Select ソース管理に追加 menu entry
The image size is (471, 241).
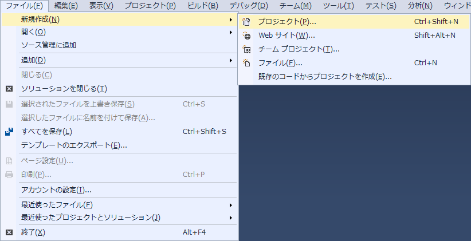49,45
